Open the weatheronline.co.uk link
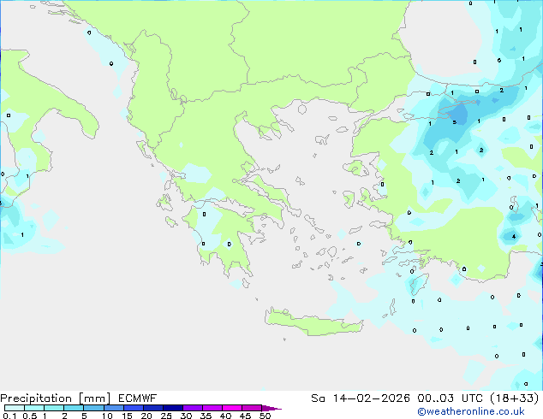Viewport: 543px width, 419px height. [x=471, y=412]
